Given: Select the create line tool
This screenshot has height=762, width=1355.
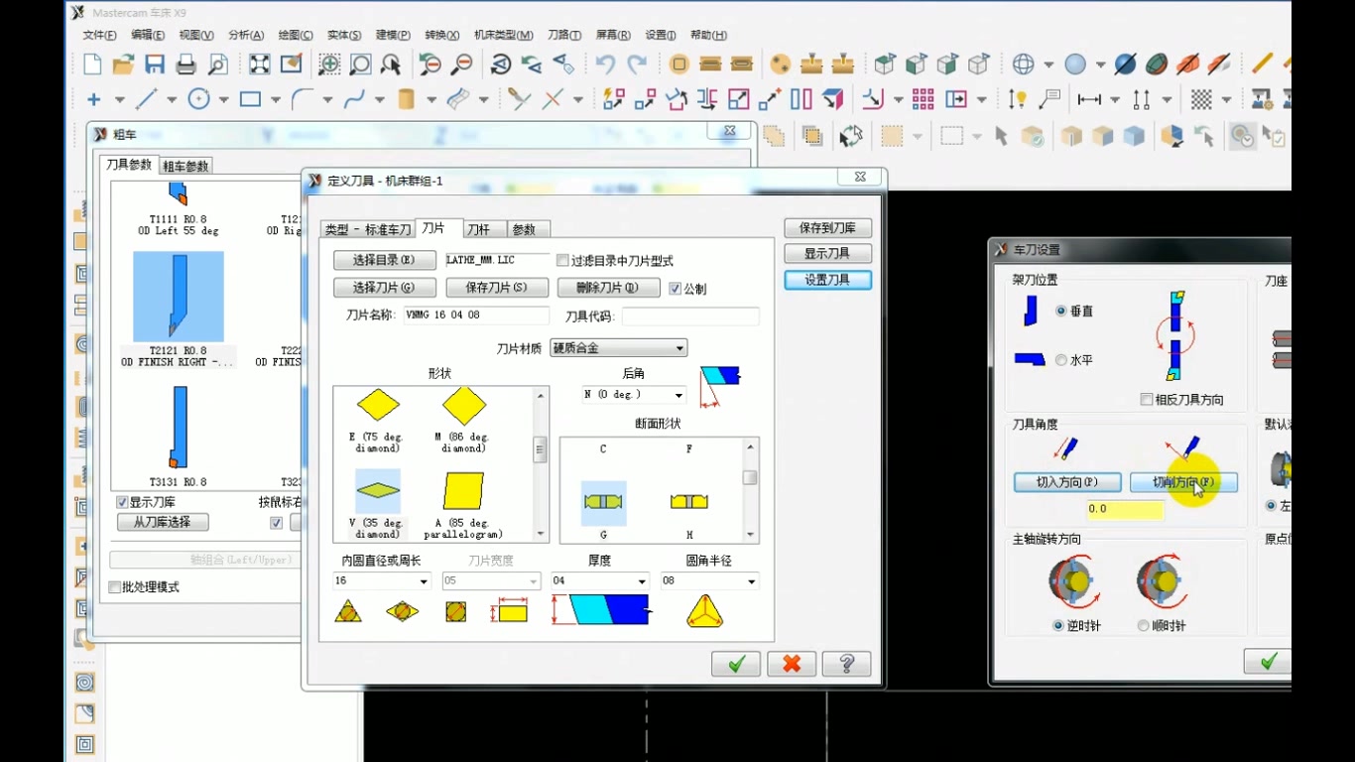Looking at the screenshot, I should (x=146, y=99).
